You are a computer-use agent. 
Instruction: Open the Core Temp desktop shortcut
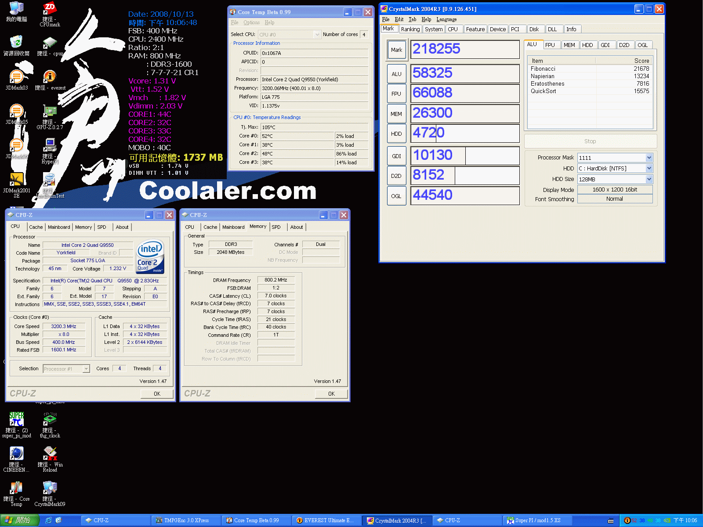[17, 494]
